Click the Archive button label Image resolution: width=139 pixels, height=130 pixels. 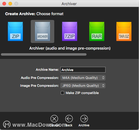[84, 125]
